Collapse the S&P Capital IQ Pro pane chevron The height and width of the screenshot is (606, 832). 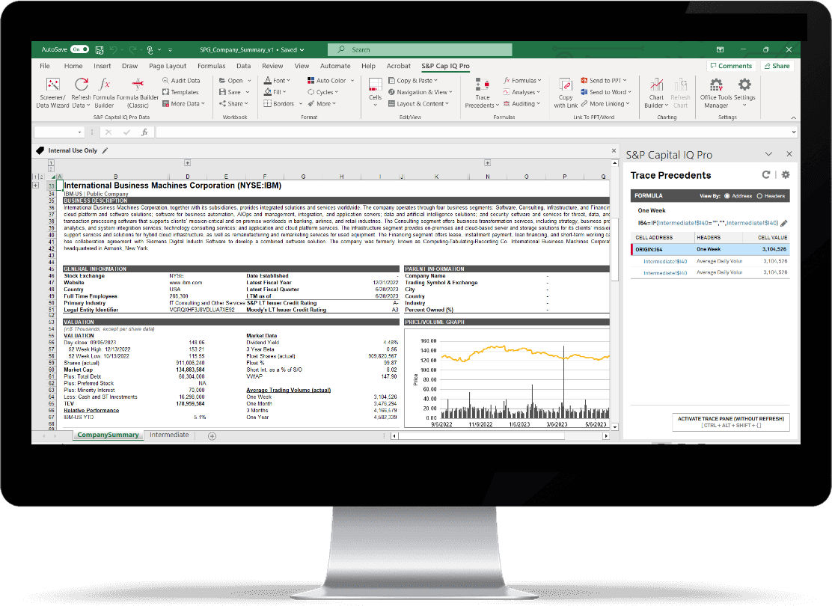[768, 154]
